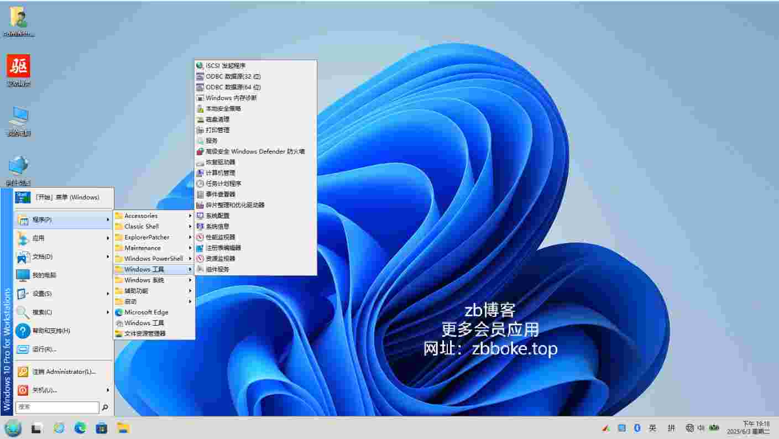Start 磁盘清理 utility
Viewport: 779px width, 439px height.
click(x=255, y=119)
